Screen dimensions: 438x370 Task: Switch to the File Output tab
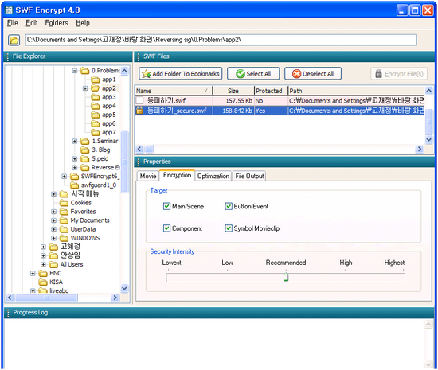249,176
